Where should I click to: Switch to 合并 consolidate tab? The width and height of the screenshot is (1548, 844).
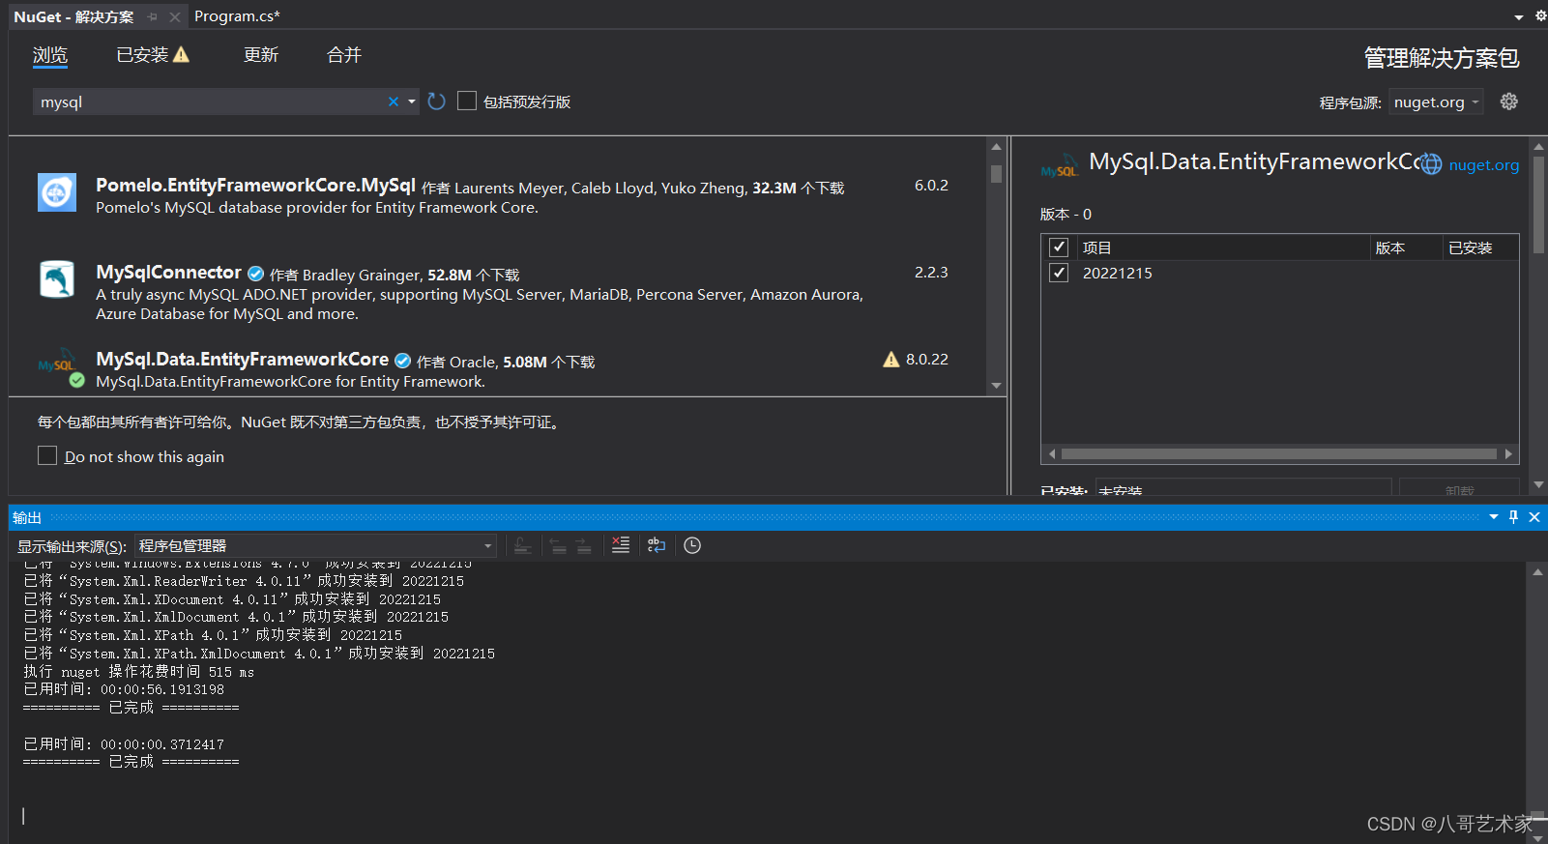[344, 55]
